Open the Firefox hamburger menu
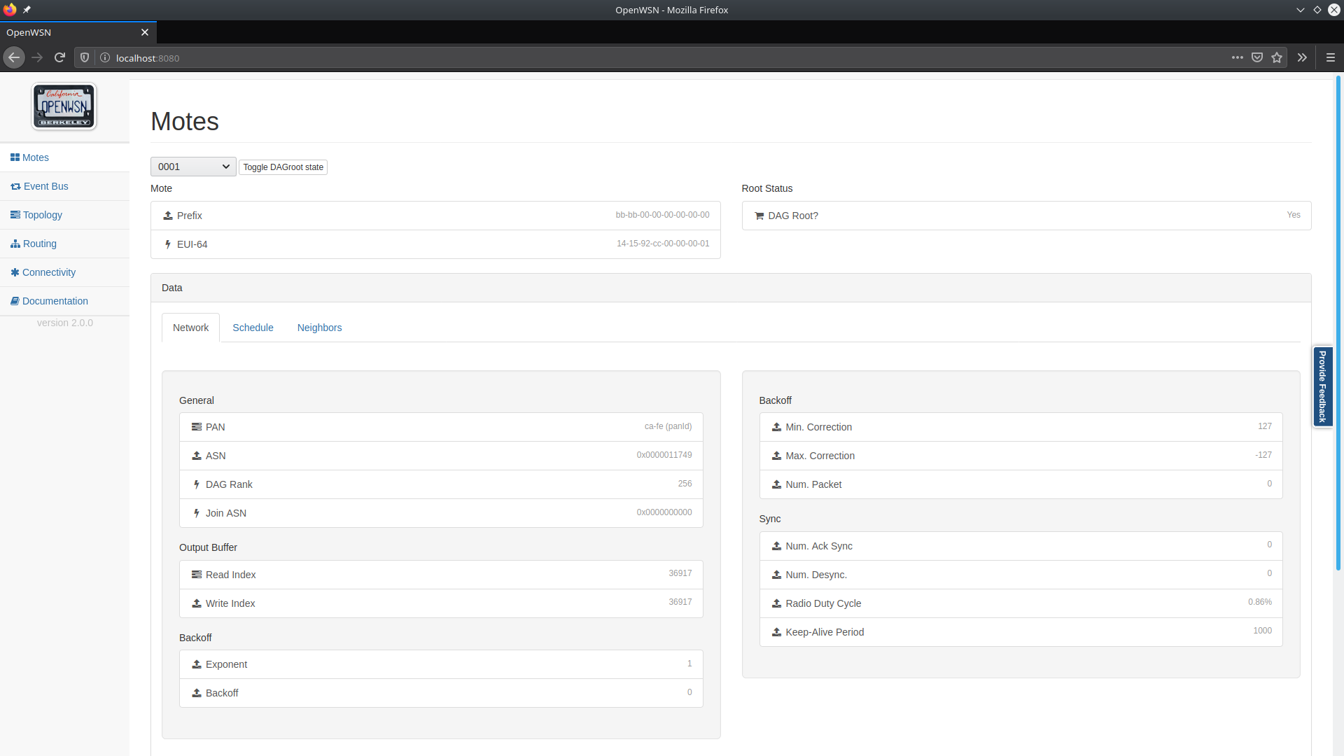Screen dimensions: 1344x756 pyautogui.click(x=1331, y=57)
